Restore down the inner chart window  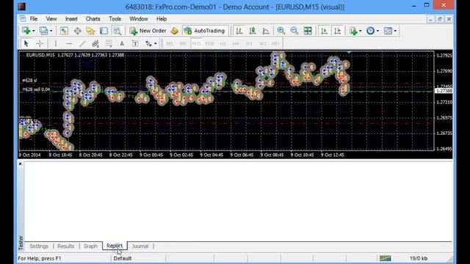tap(440, 19)
